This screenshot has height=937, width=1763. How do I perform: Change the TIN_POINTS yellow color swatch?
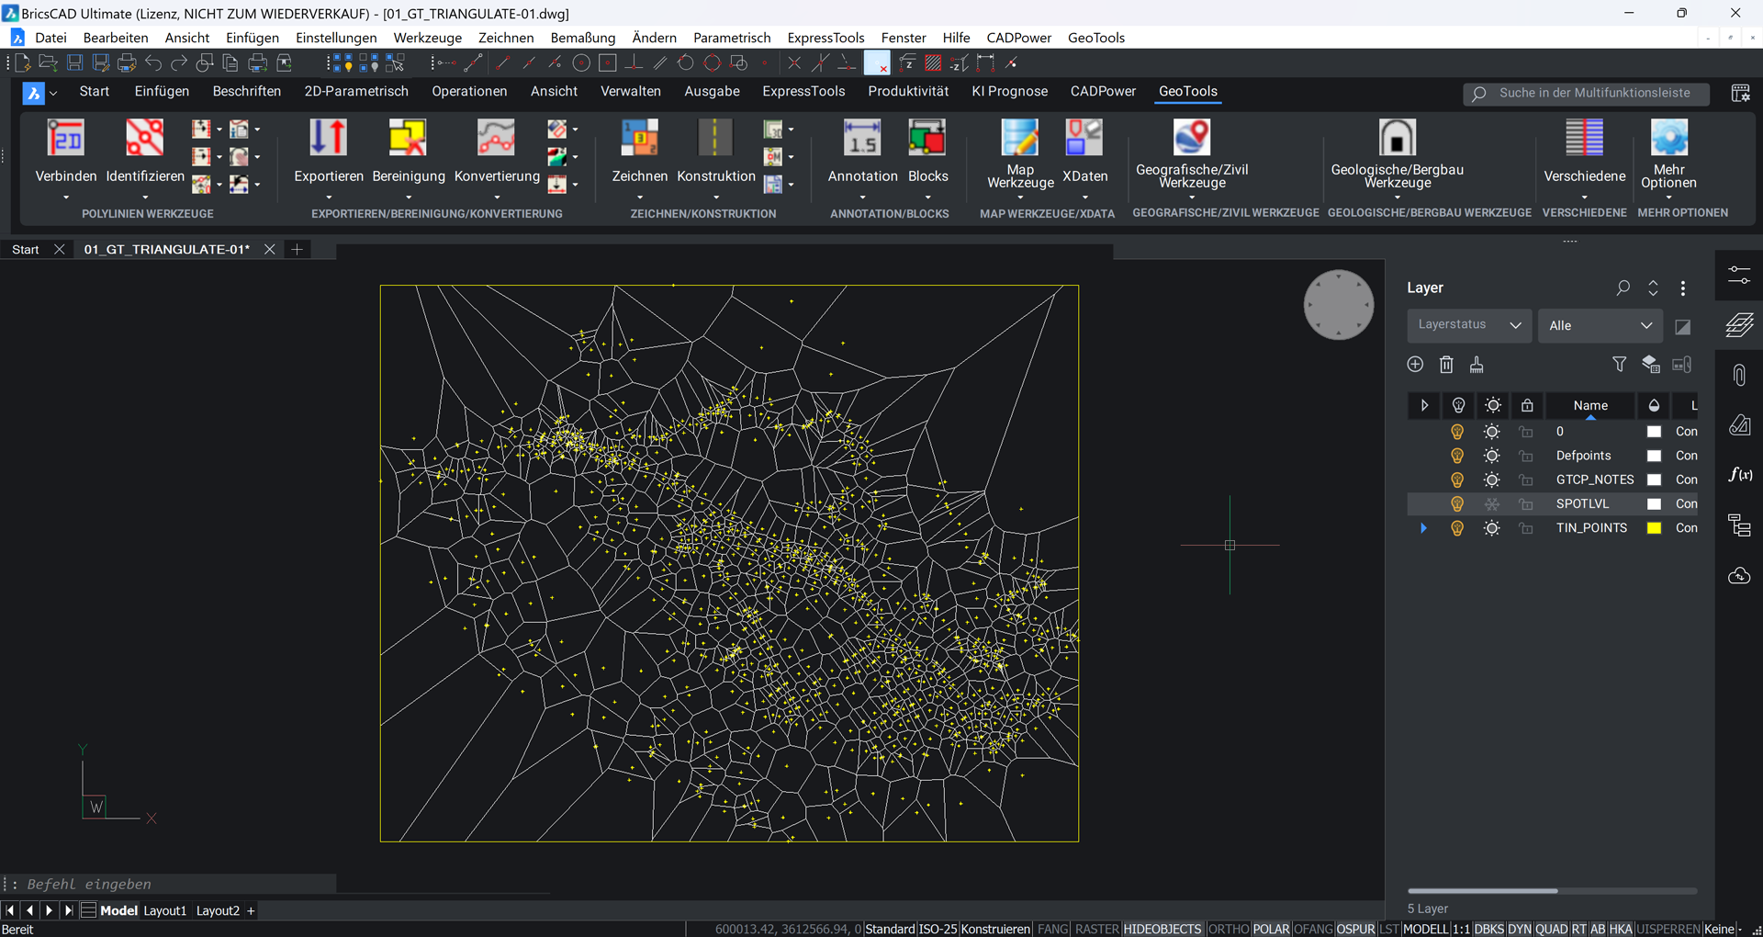(x=1655, y=527)
